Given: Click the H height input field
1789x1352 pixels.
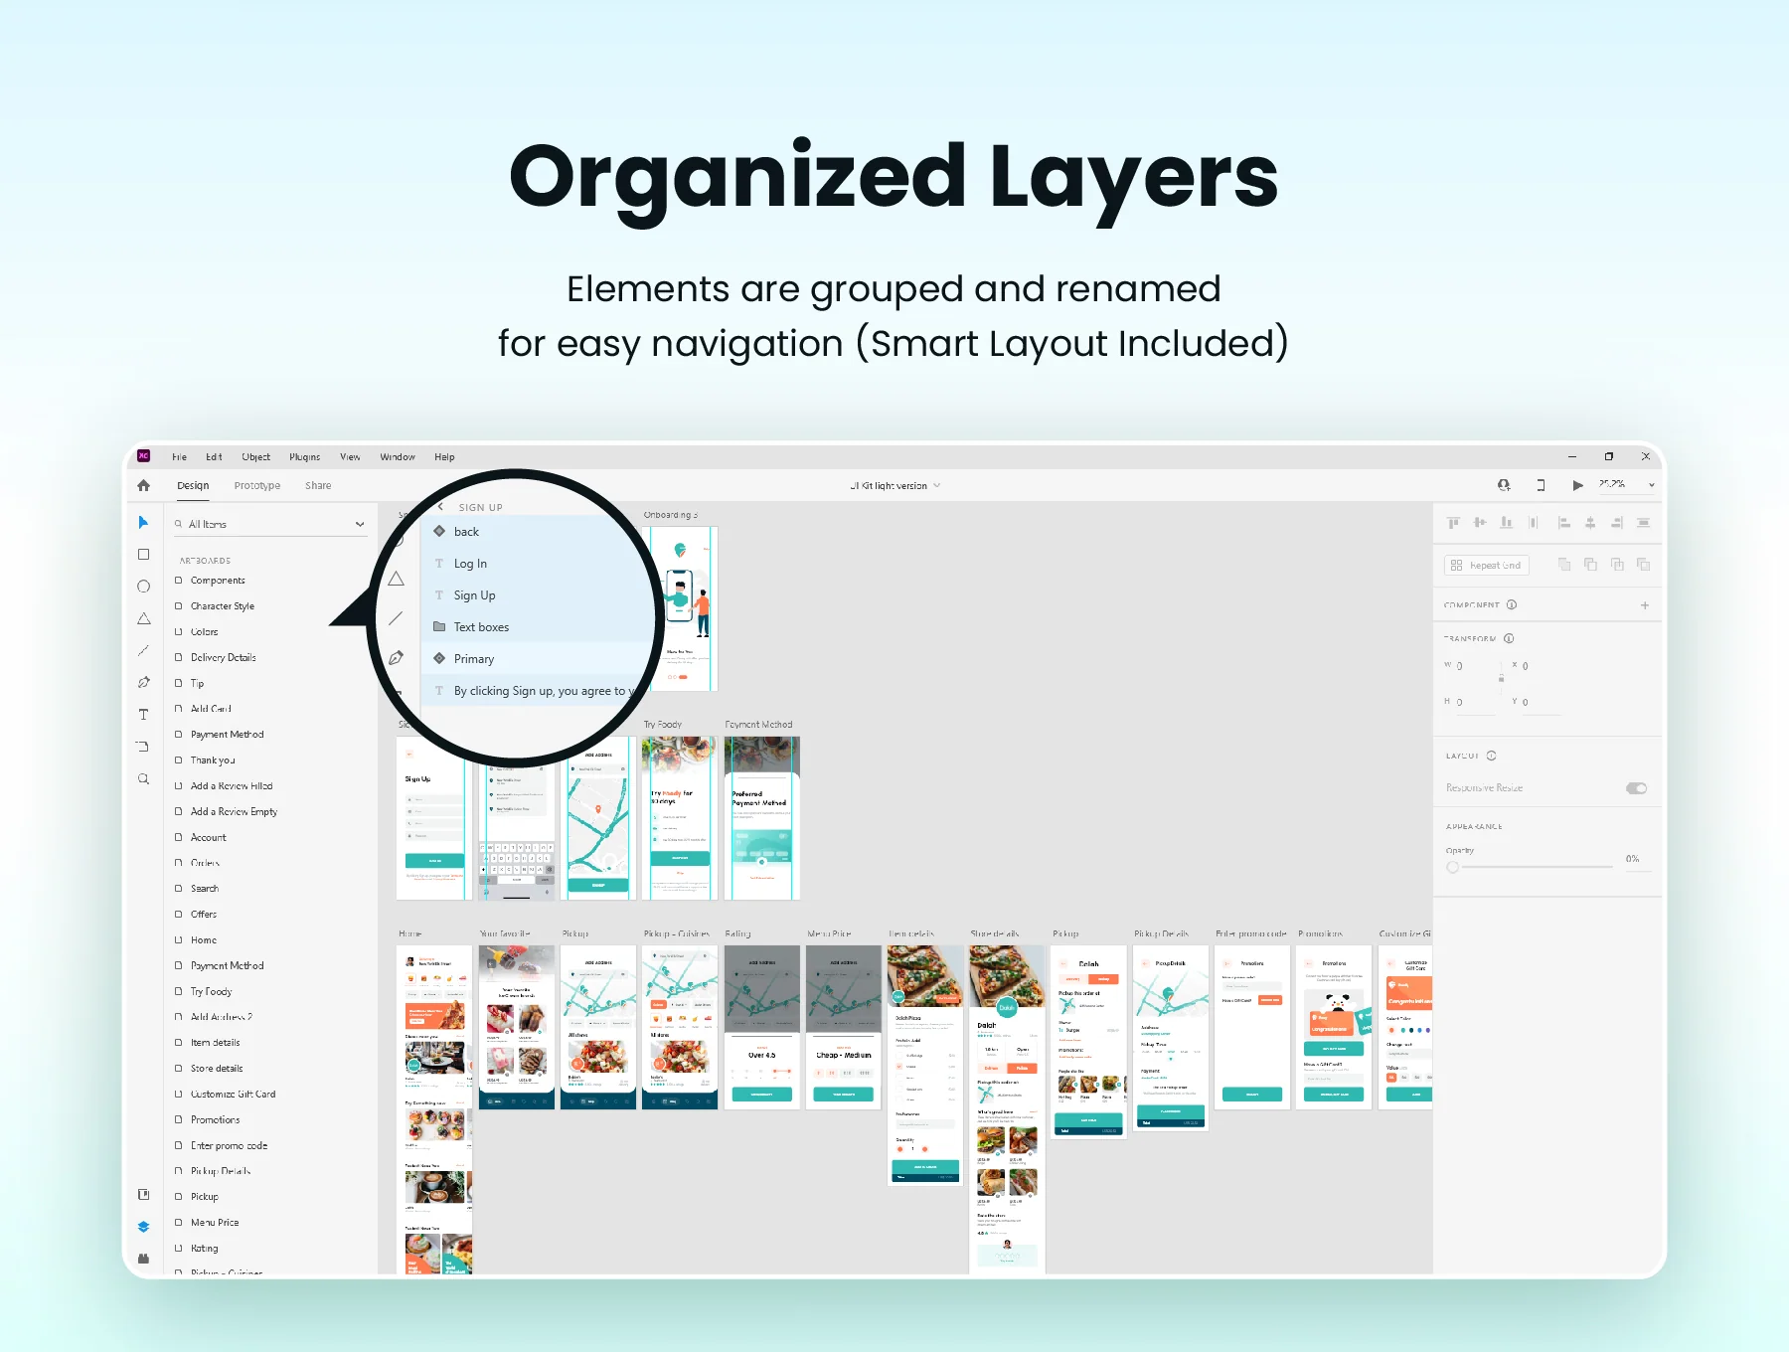Looking at the screenshot, I should (x=1475, y=702).
